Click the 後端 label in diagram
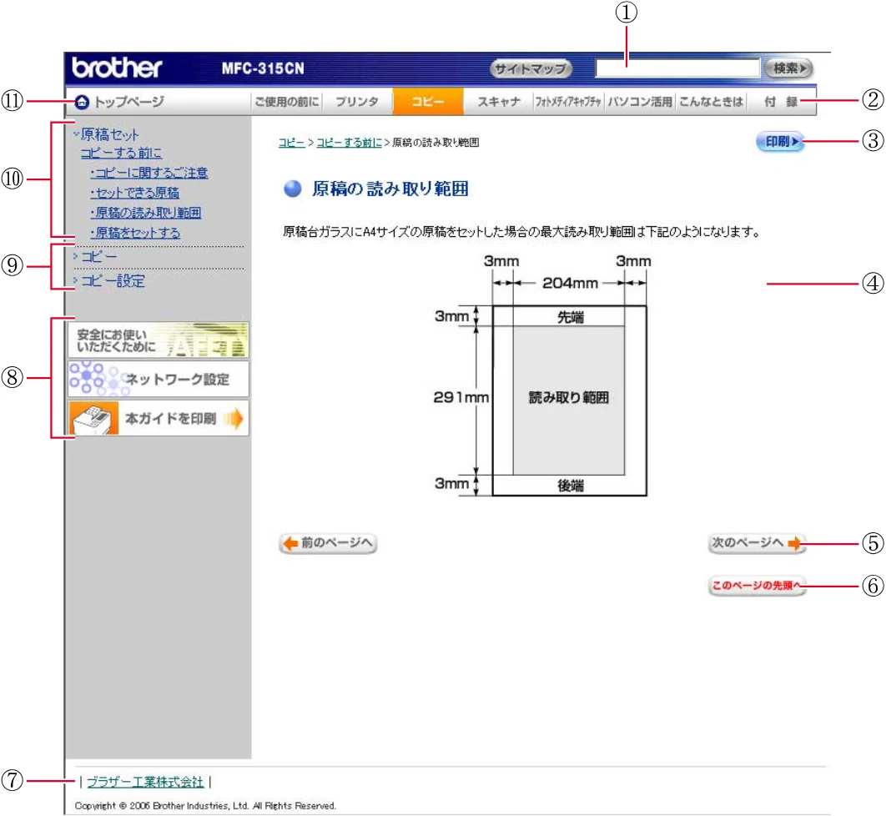The height and width of the screenshot is (816, 886). [x=570, y=486]
